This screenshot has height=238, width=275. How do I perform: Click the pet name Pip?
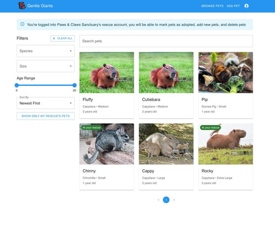pos(205,100)
